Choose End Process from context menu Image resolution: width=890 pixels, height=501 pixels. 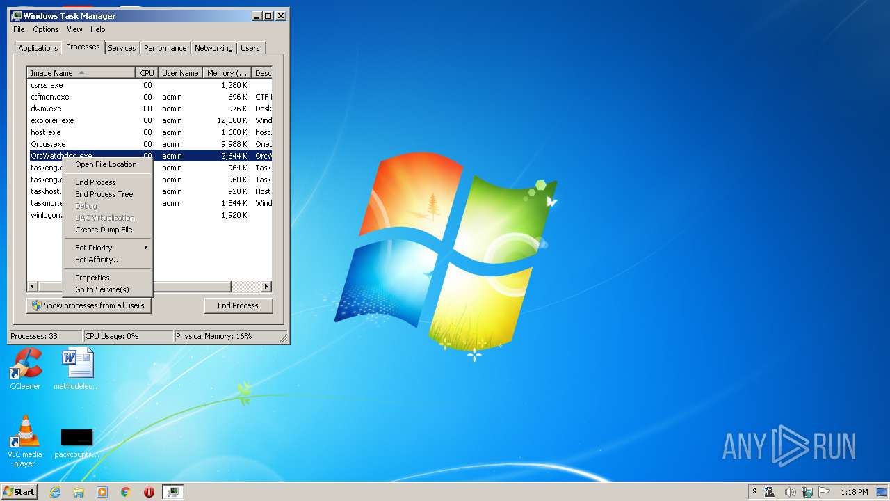coord(108,182)
